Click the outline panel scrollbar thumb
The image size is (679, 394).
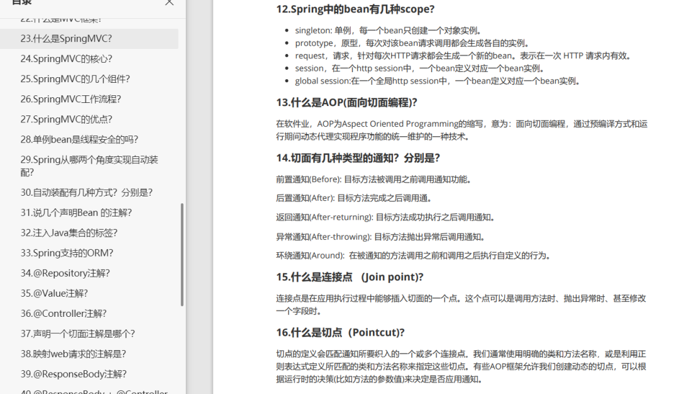coord(182,255)
